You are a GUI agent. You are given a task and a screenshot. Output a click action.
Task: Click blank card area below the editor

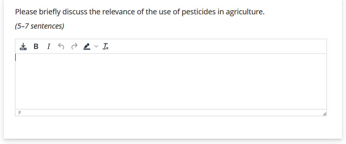[173, 127]
